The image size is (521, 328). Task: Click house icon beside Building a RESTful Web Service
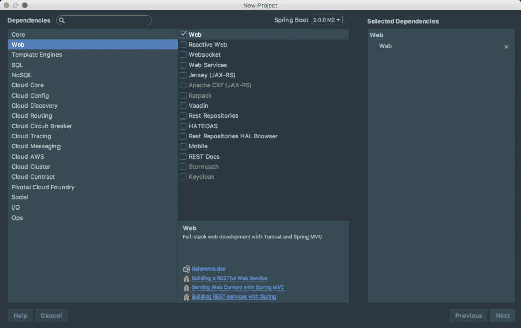click(x=186, y=278)
